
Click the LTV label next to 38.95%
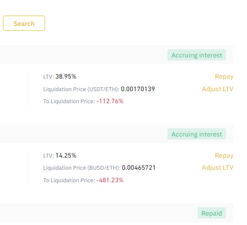(48, 77)
